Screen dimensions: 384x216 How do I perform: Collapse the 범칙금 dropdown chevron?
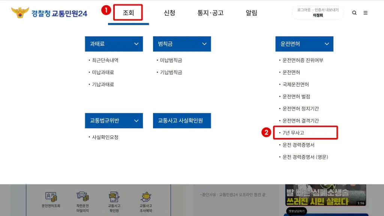[x=204, y=44]
